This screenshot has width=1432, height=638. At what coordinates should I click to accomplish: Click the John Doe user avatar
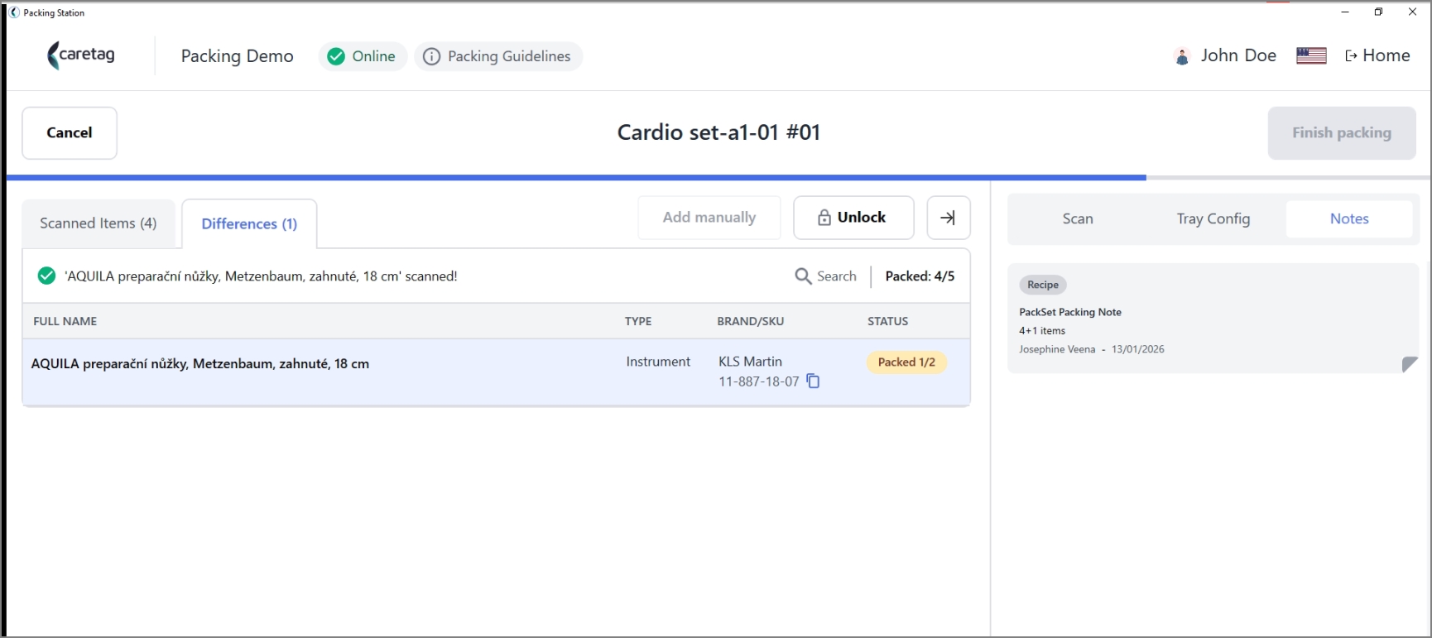pyautogui.click(x=1182, y=56)
